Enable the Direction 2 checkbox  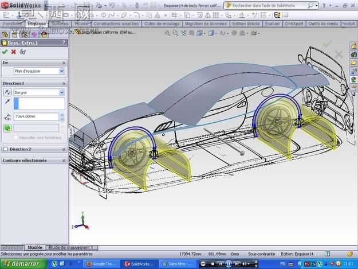5,149
